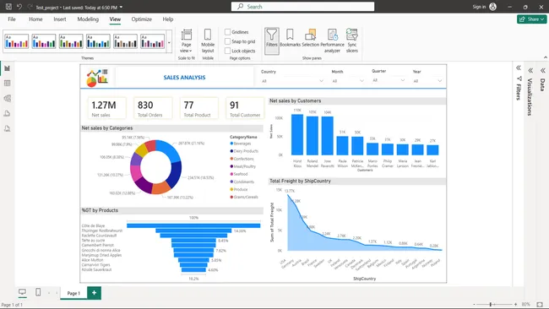Apply the last visible theme thumbnail
This screenshot has height=309, width=549.
click(152, 41)
